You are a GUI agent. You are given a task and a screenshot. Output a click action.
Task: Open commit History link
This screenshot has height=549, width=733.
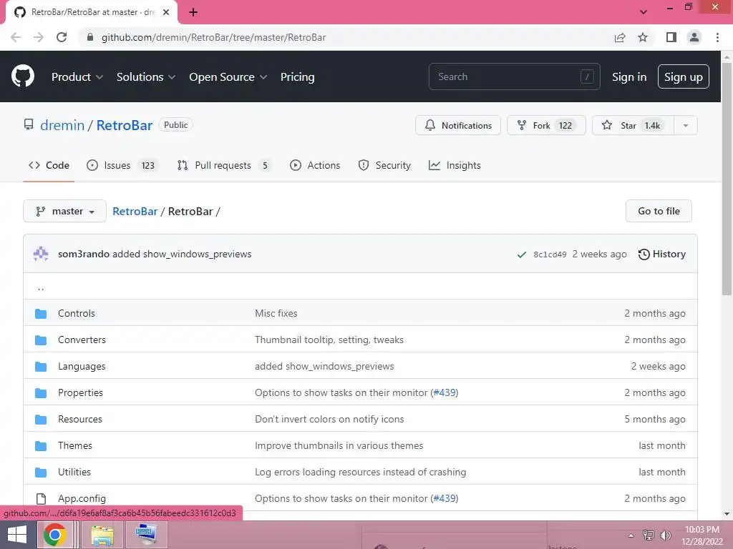click(662, 254)
